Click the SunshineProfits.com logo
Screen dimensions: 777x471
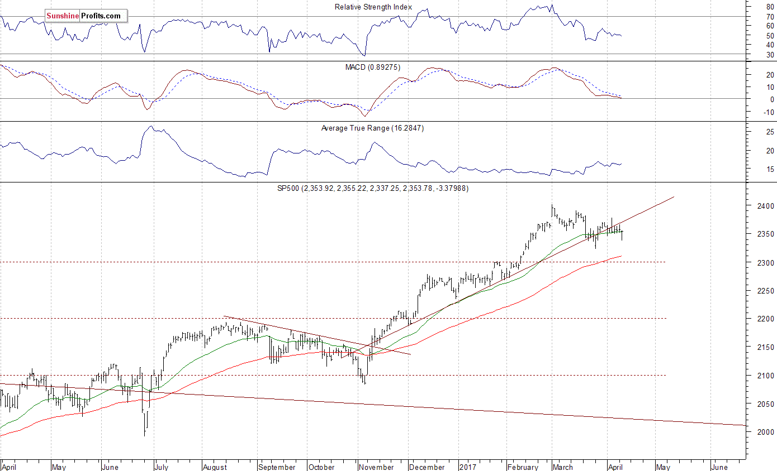pyautogui.click(x=86, y=16)
